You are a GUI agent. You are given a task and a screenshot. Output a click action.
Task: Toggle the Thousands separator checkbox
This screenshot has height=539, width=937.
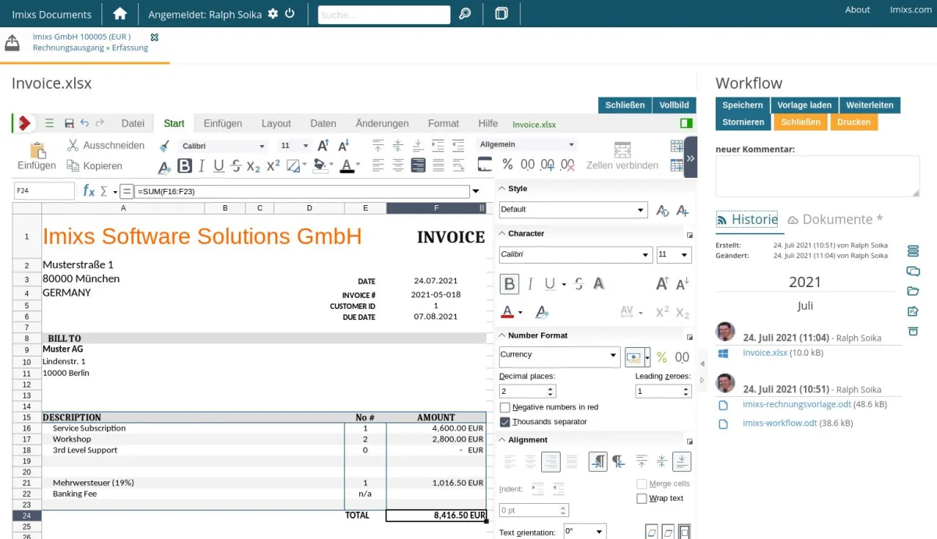coord(504,421)
